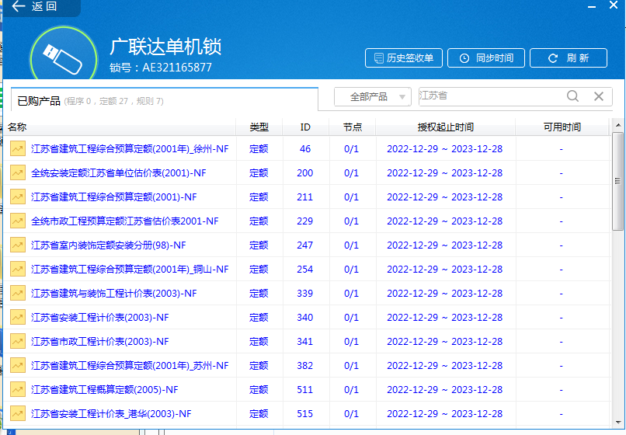
Task: Click icon for the 铜山-NF row
Action: pos(18,269)
